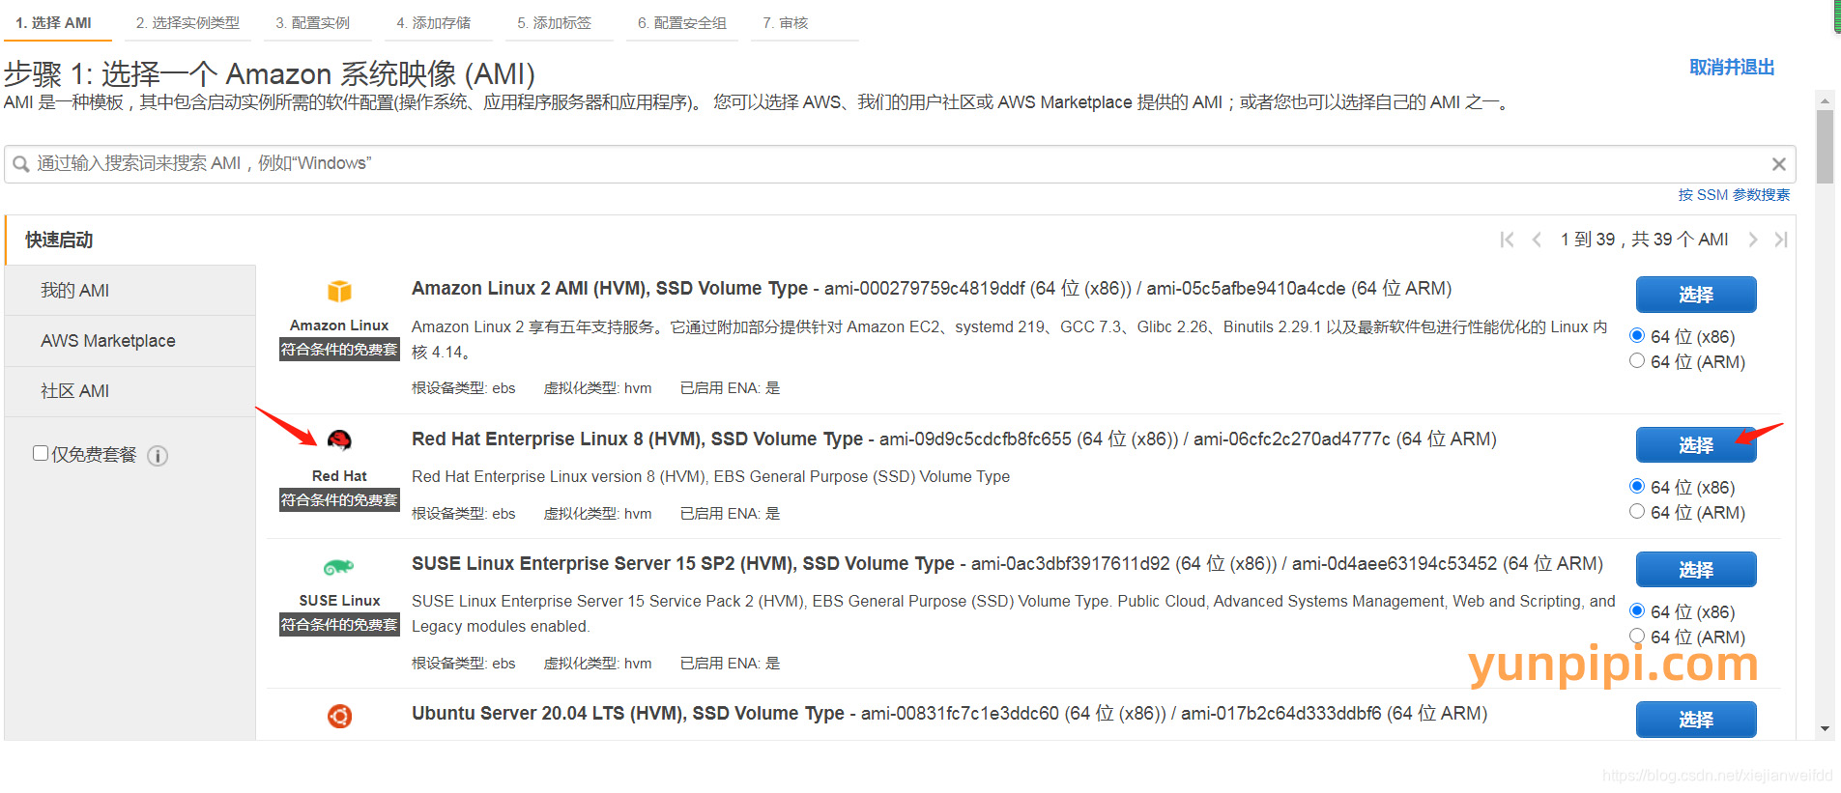Go to first page of AMI list
The image size is (1841, 793).
pos(1507,240)
